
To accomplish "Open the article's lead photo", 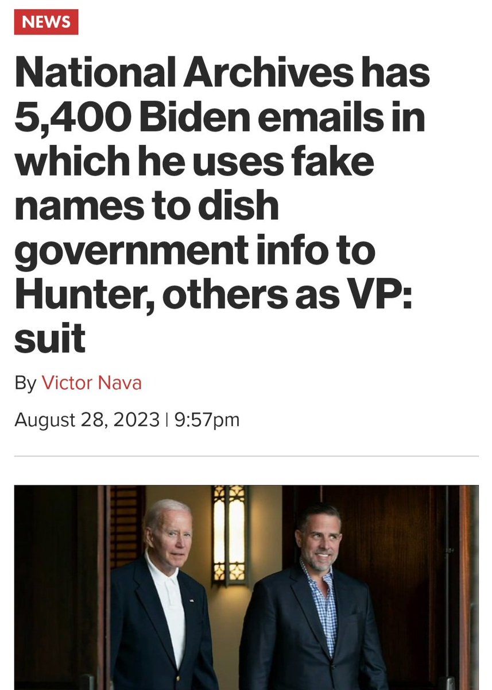I will (246, 586).
